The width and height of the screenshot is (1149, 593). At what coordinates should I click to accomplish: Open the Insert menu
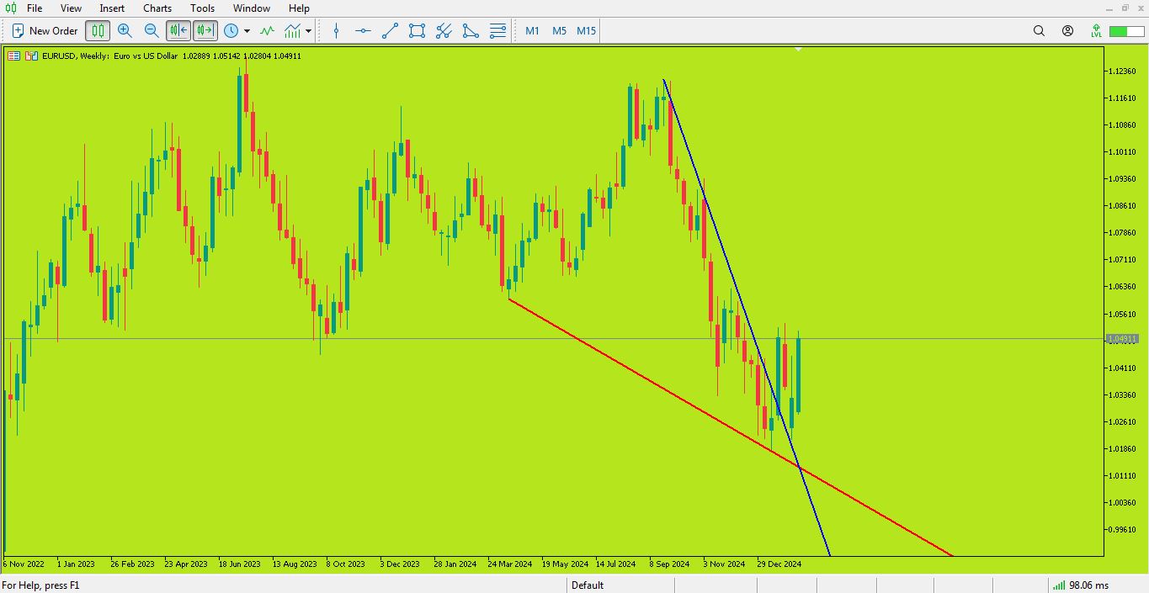tap(112, 8)
